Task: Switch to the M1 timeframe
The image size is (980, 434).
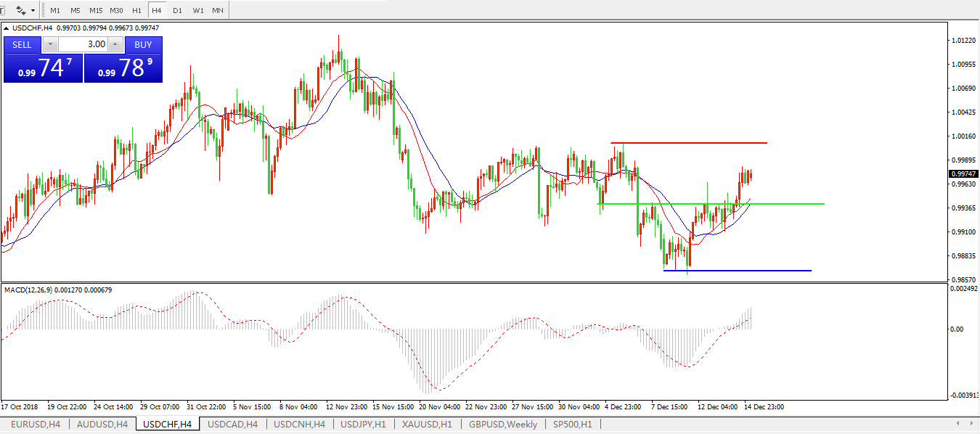Action: 55,11
